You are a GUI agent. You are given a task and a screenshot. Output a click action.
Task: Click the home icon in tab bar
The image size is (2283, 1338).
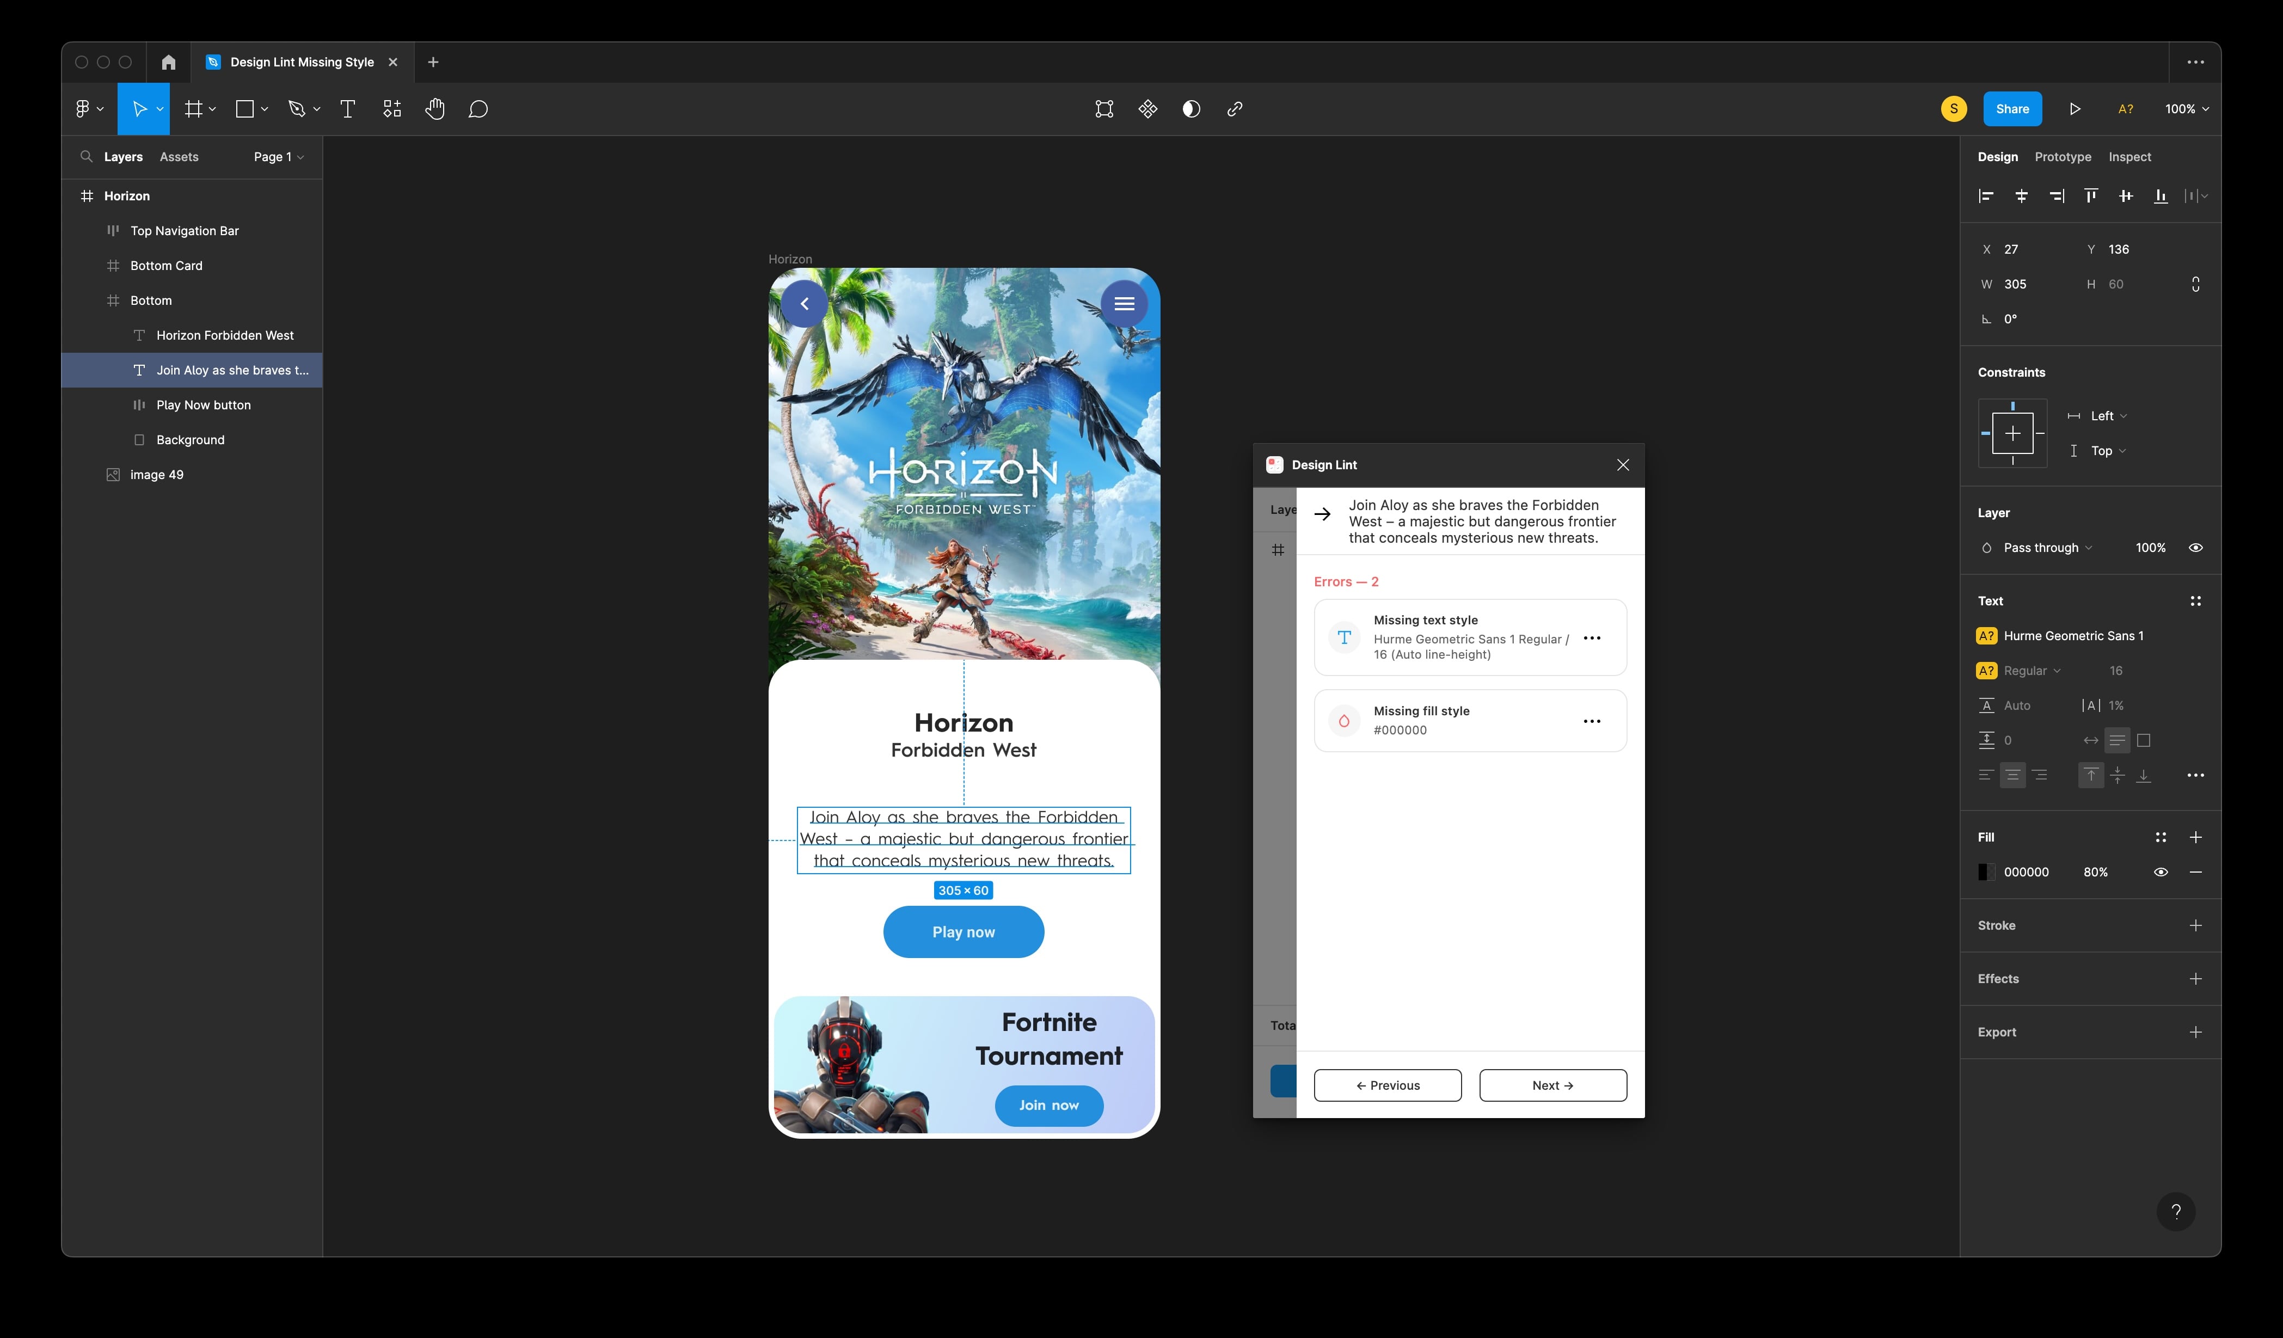[169, 62]
